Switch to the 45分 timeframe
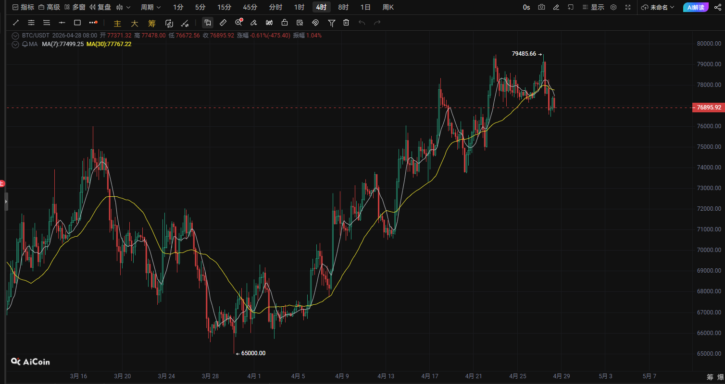725x384 pixels. click(x=250, y=7)
